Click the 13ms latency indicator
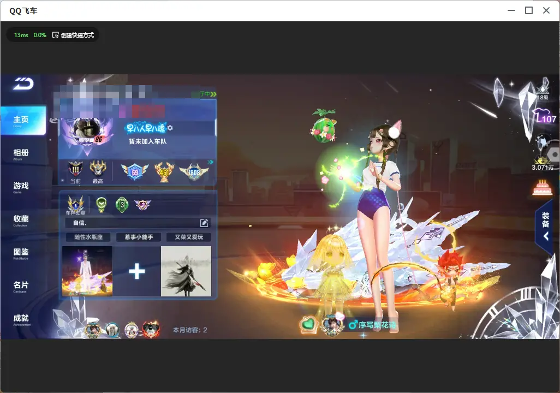This screenshot has width=560, height=393. tap(21, 35)
